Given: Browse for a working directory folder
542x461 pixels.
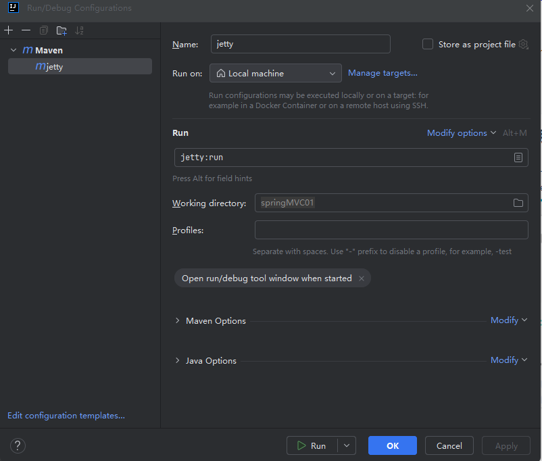Looking at the screenshot, I should click(x=518, y=203).
